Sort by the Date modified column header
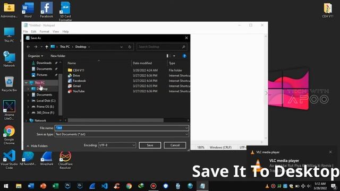 (x=142, y=63)
